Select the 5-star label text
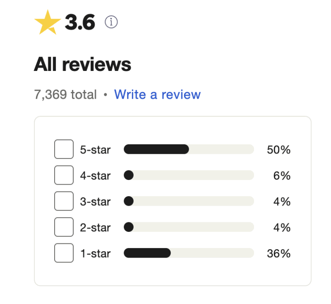 pyautogui.click(x=95, y=150)
